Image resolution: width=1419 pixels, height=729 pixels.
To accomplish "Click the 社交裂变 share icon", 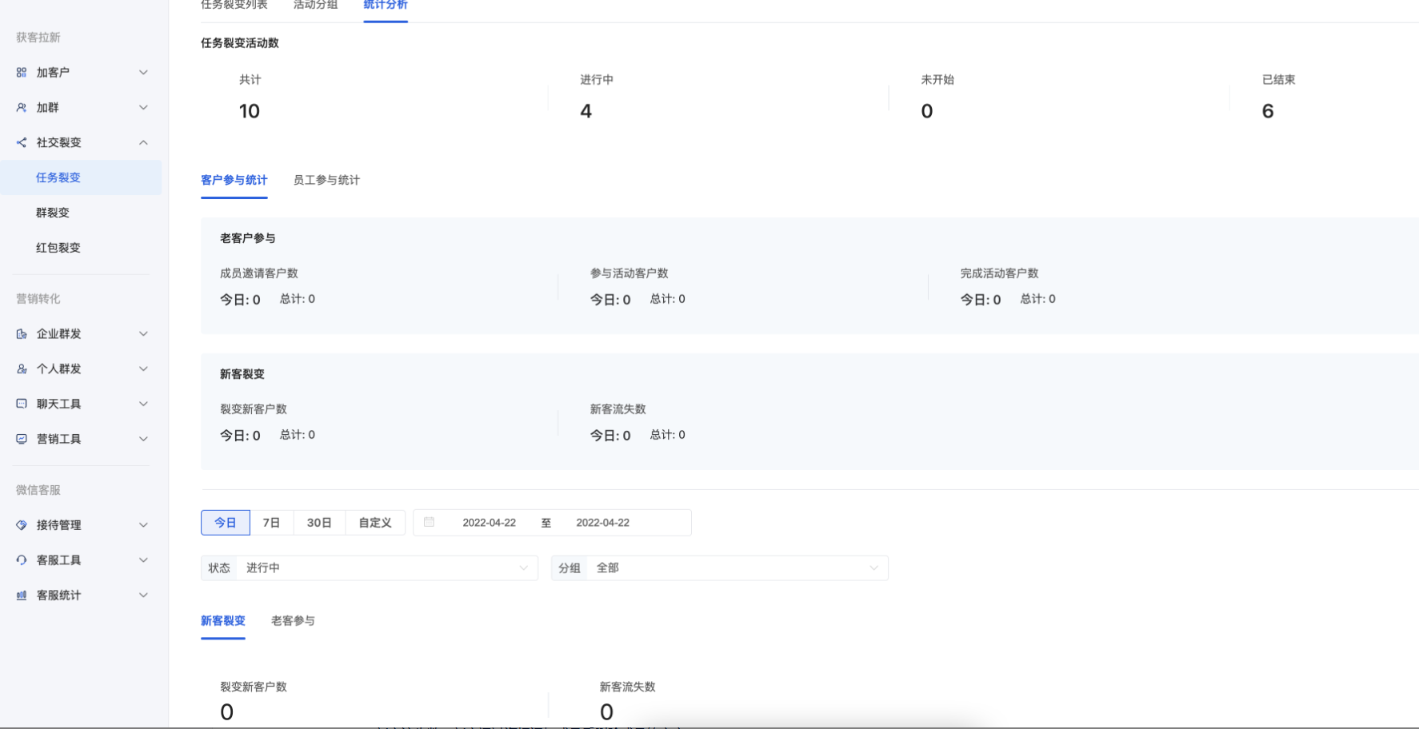I will [22, 143].
